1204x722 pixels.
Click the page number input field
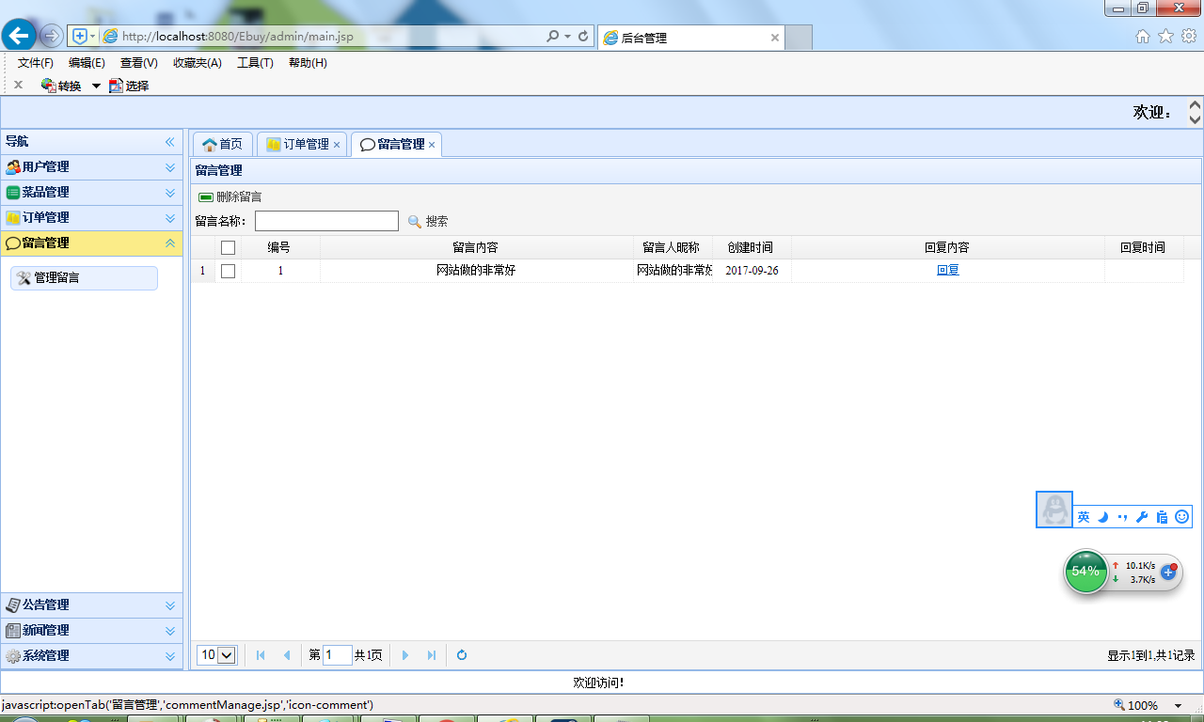(338, 655)
